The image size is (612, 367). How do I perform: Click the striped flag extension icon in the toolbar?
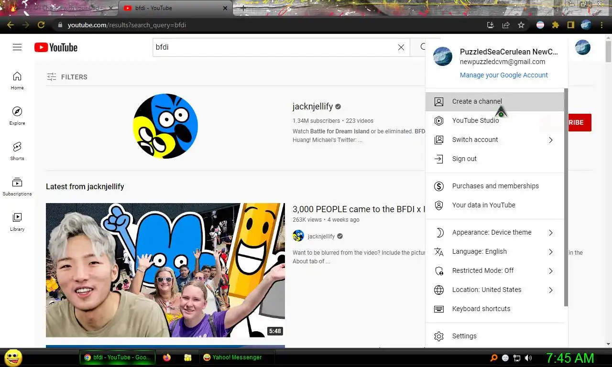click(540, 25)
